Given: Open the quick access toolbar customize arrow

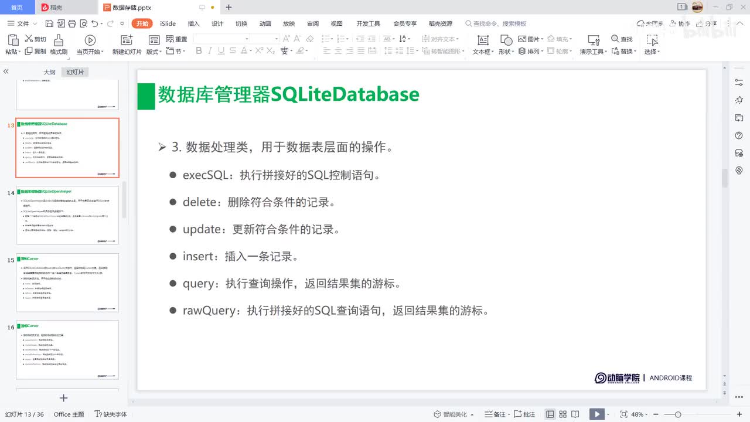Looking at the screenshot, I should [x=122, y=23].
